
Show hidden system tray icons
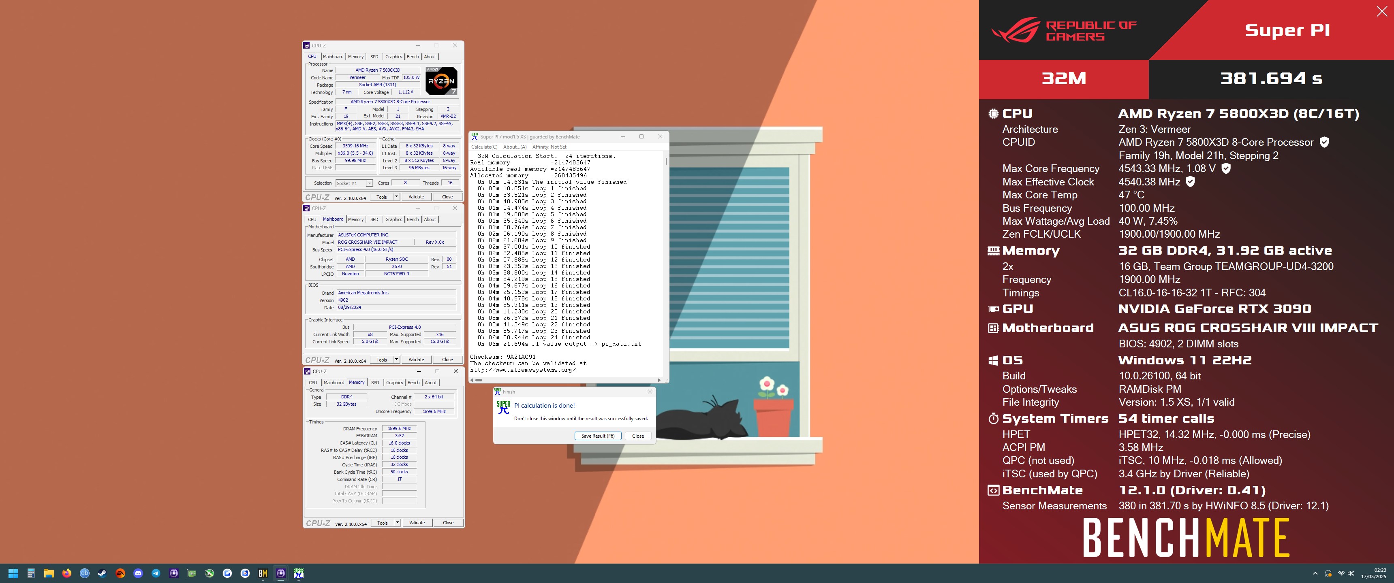click(1315, 573)
